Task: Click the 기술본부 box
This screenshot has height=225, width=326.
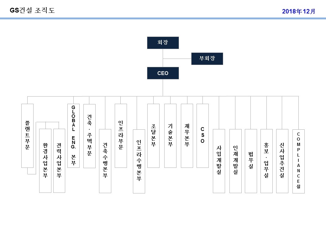Action: pyautogui.click(x=170, y=136)
